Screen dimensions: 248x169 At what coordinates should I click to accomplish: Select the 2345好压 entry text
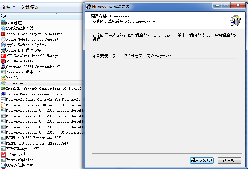14,23
